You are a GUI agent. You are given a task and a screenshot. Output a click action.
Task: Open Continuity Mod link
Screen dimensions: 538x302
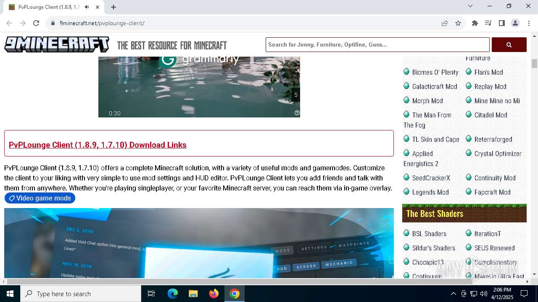(495, 178)
